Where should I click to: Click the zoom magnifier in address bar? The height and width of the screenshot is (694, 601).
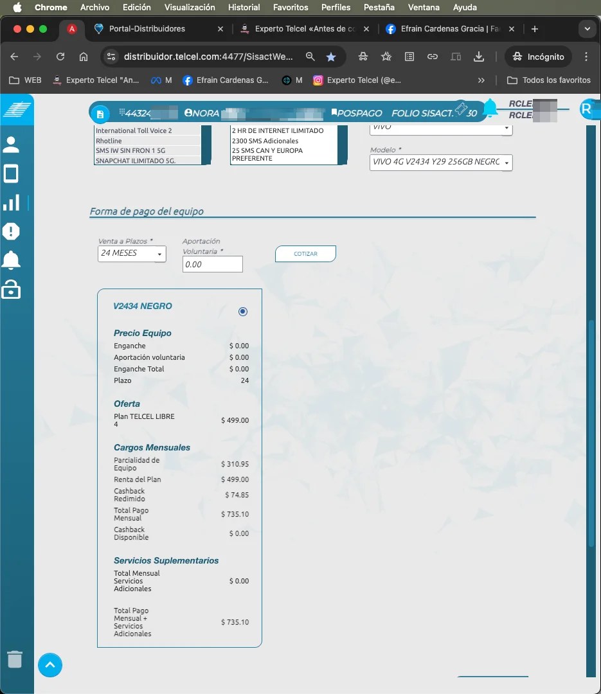point(310,57)
